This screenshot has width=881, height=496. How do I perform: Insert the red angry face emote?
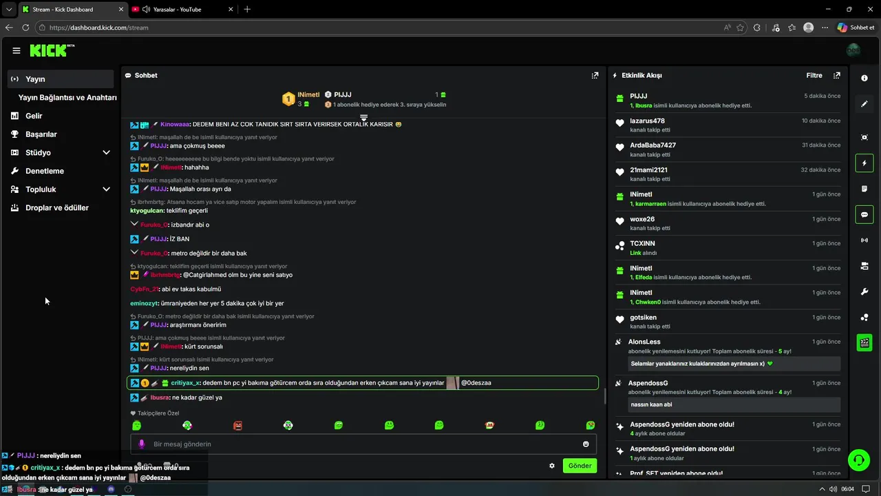point(237,426)
